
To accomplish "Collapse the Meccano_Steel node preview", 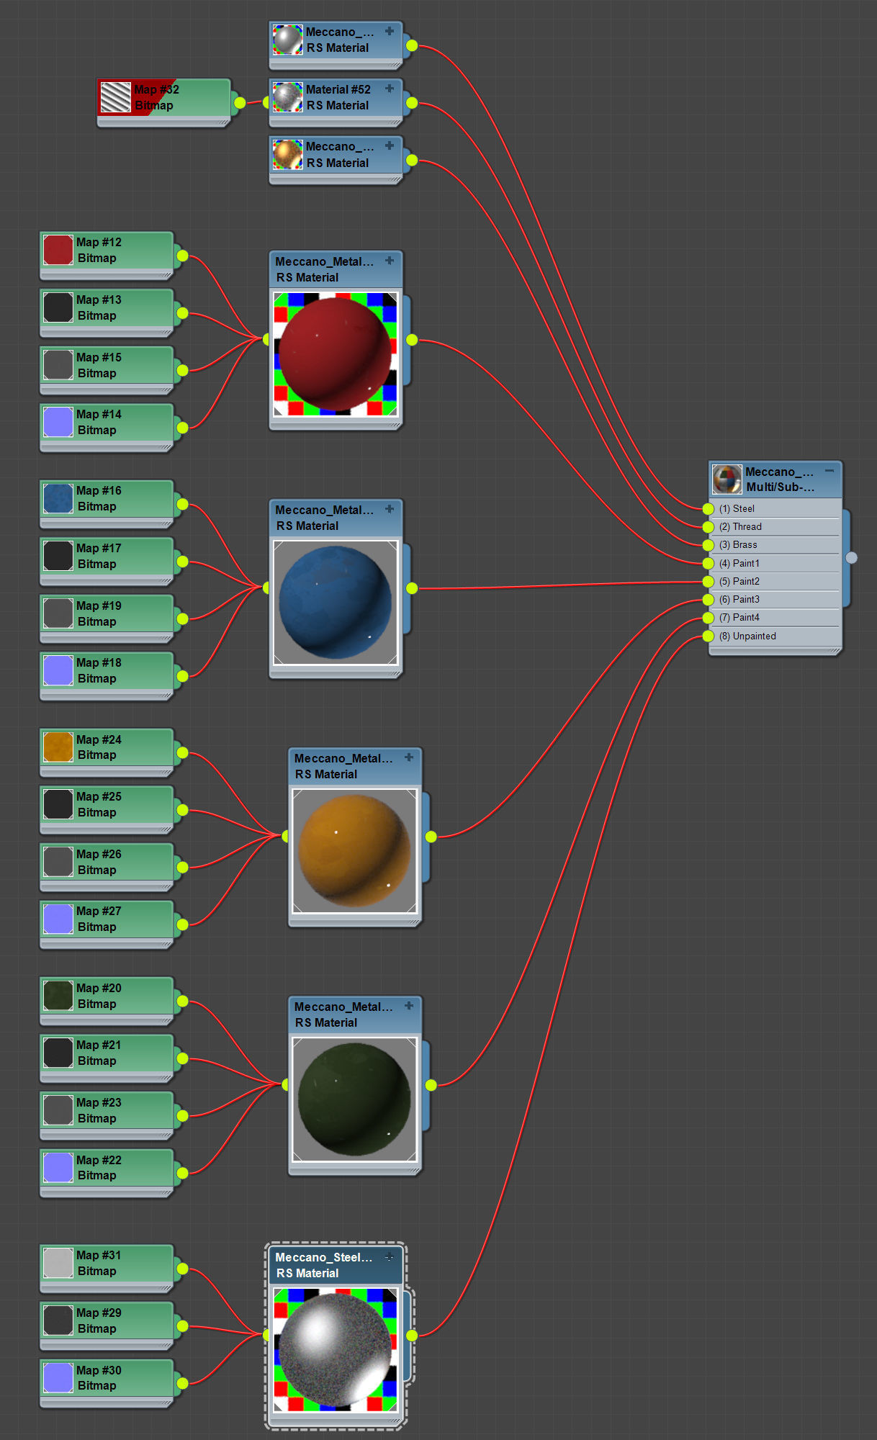I will tap(390, 1256).
